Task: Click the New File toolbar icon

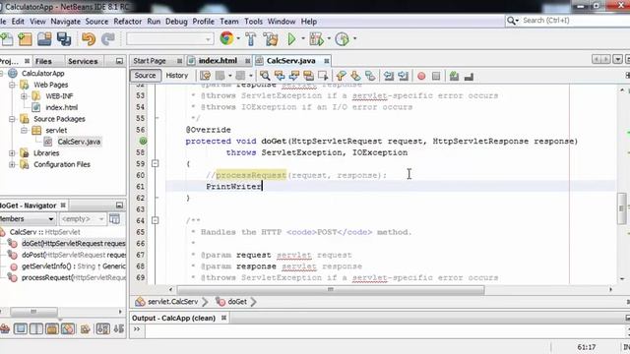Action: [x=7, y=39]
